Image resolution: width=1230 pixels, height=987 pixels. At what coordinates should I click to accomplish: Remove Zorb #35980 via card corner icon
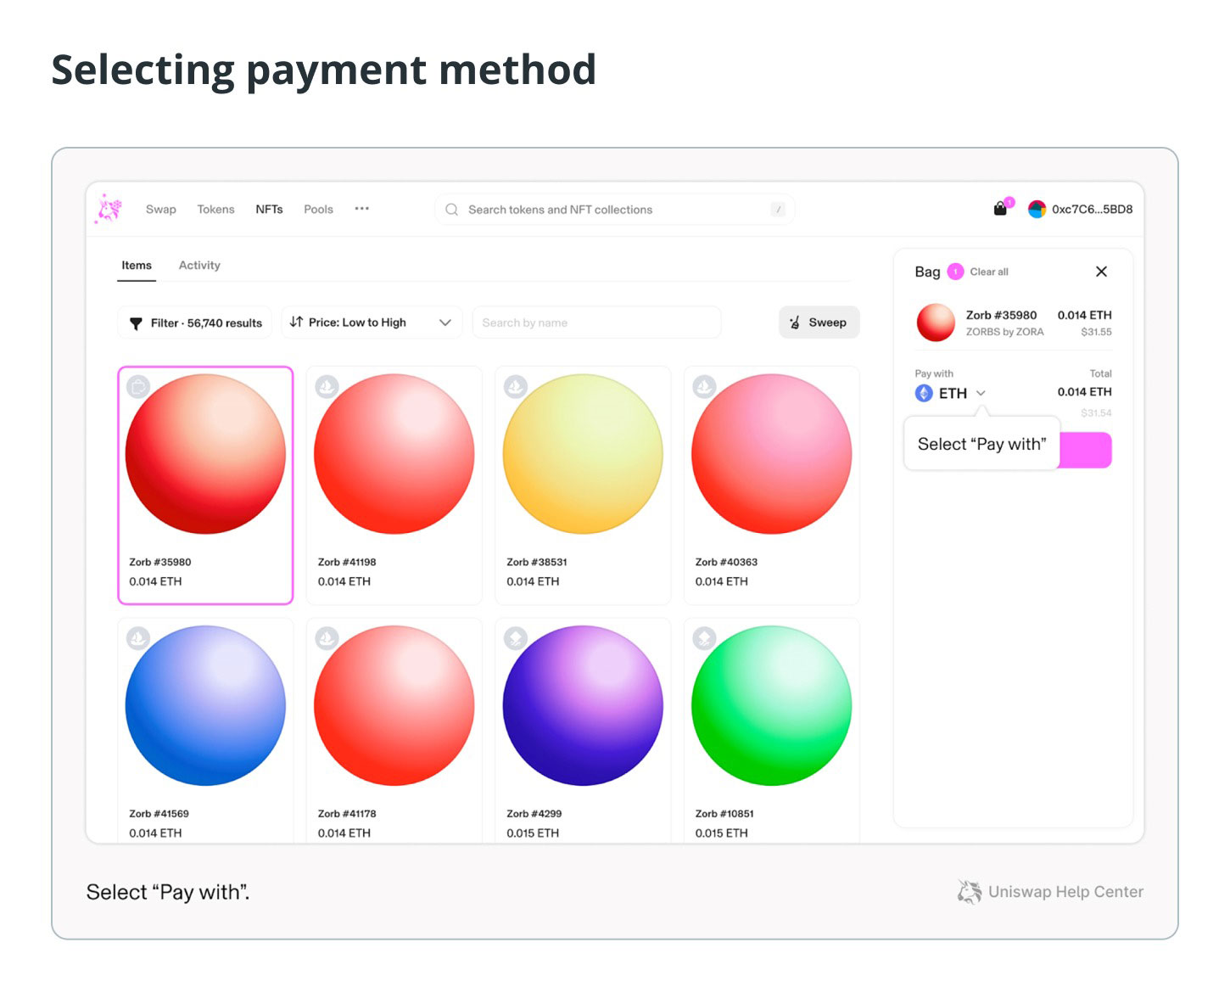pos(138,387)
